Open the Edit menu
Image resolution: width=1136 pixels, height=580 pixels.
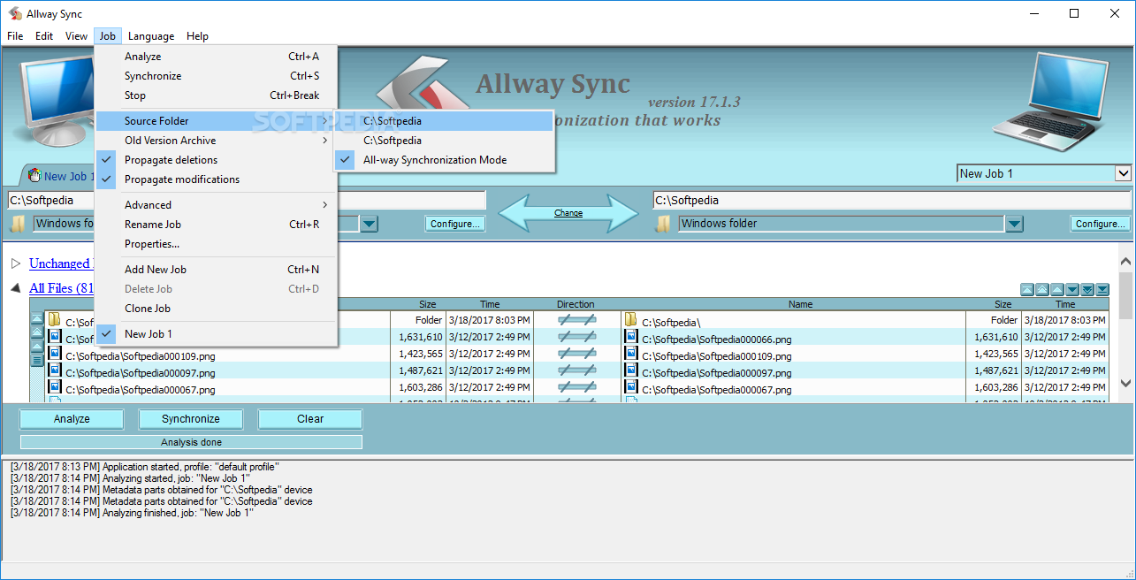44,36
